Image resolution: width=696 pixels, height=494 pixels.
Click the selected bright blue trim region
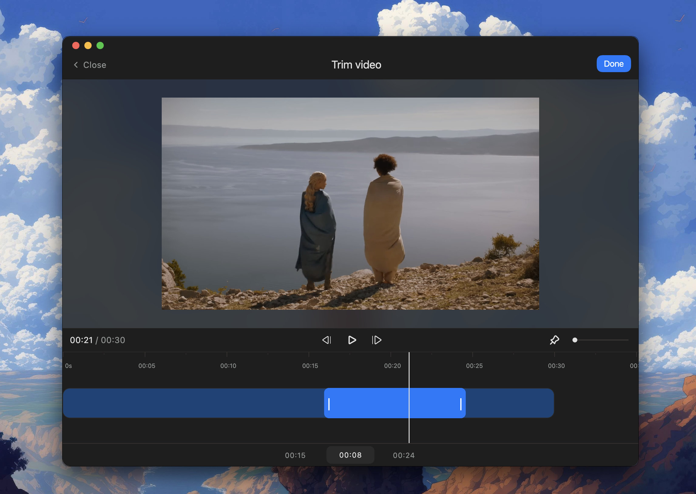395,403
